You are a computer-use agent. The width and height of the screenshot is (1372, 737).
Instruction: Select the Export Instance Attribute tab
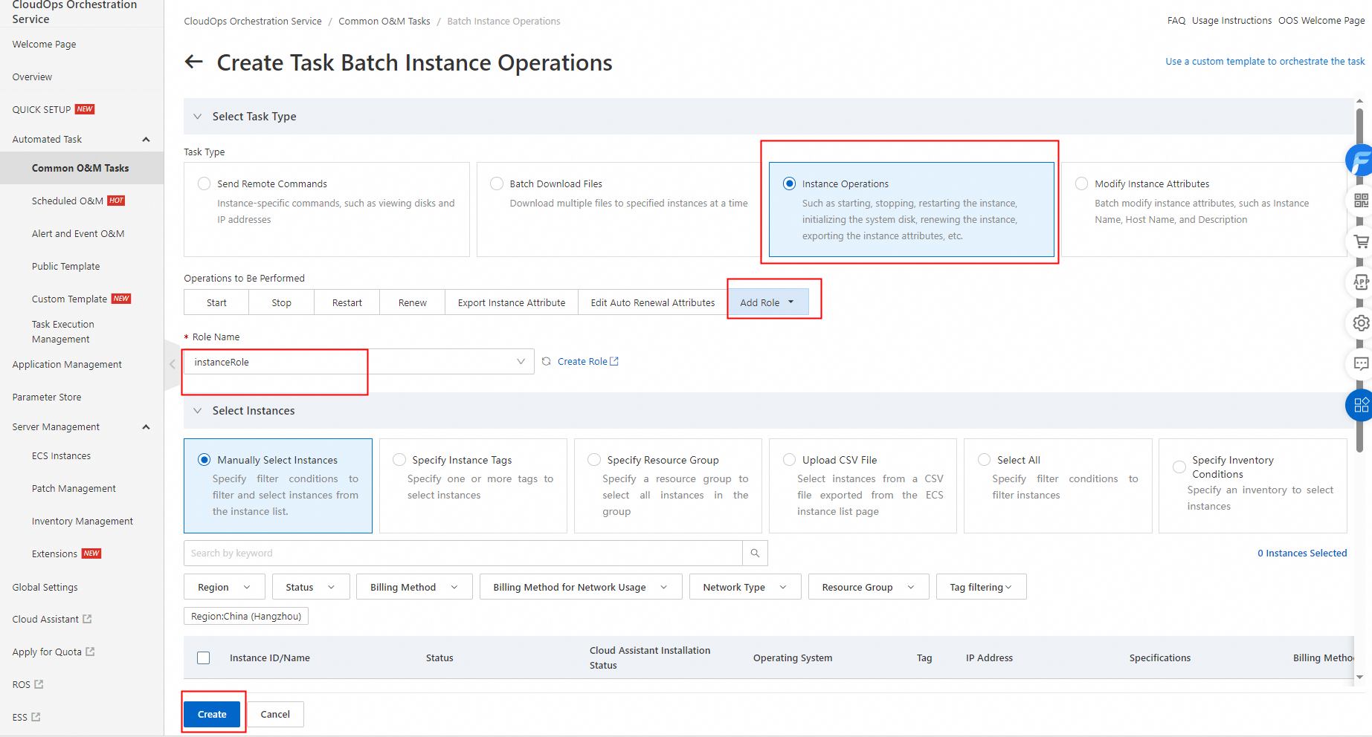coord(512,302)
